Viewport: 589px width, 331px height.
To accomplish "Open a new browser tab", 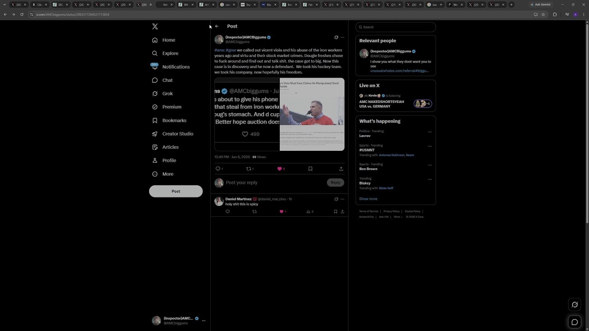I will [x=511, y=5].
